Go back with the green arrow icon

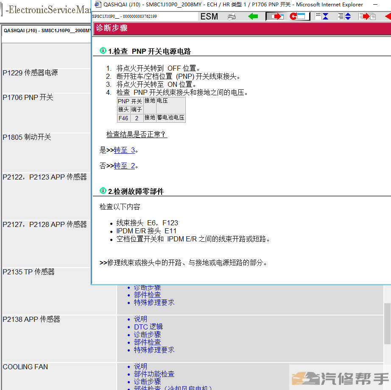point(253,17)
